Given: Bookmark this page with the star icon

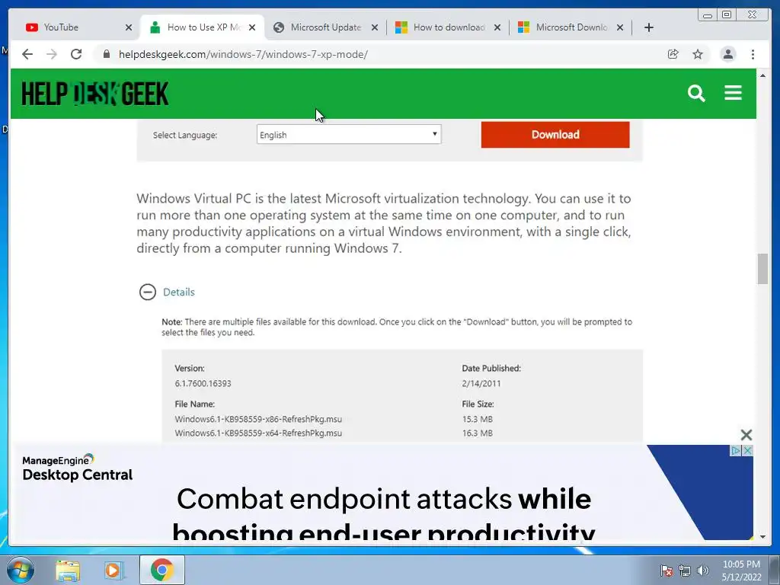Looking at the screenshot, I should click(698, 54).
